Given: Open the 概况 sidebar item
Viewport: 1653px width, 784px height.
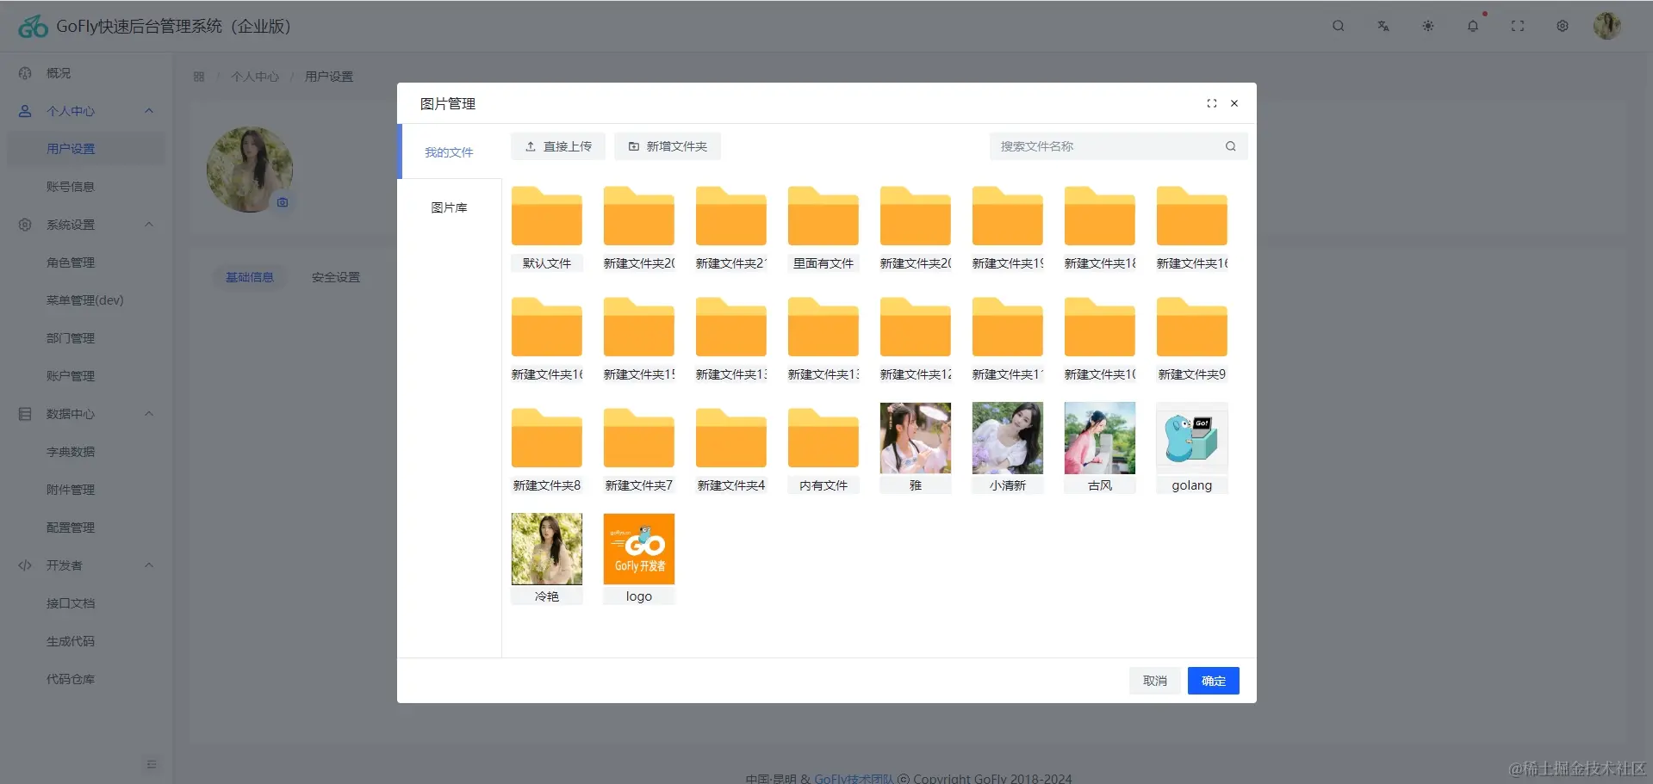Looking at the screenshot, I should 86,73.
